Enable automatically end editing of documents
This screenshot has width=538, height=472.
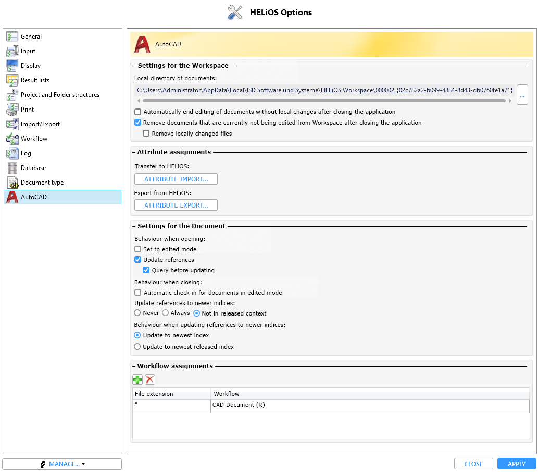tap(138, 112)
